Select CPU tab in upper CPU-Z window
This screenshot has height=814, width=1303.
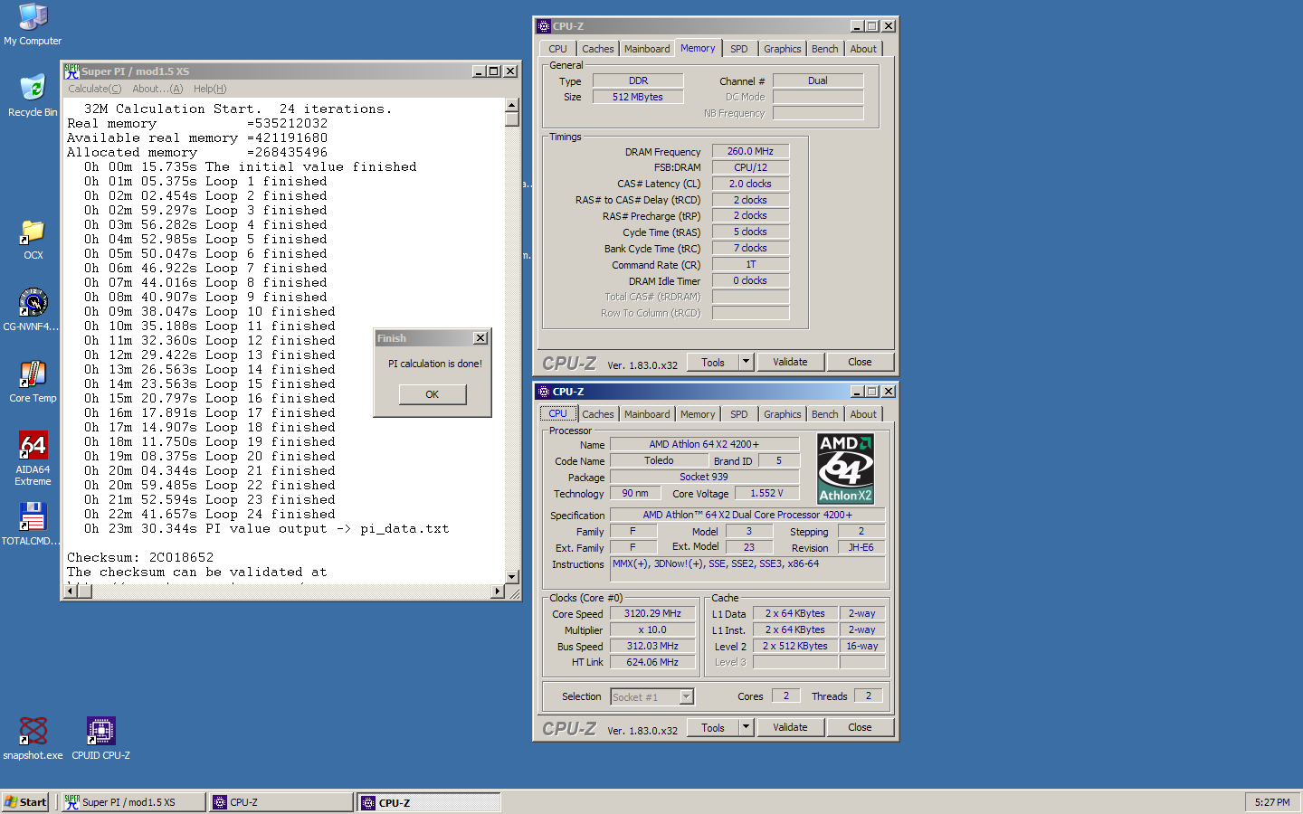pos(557,49)
